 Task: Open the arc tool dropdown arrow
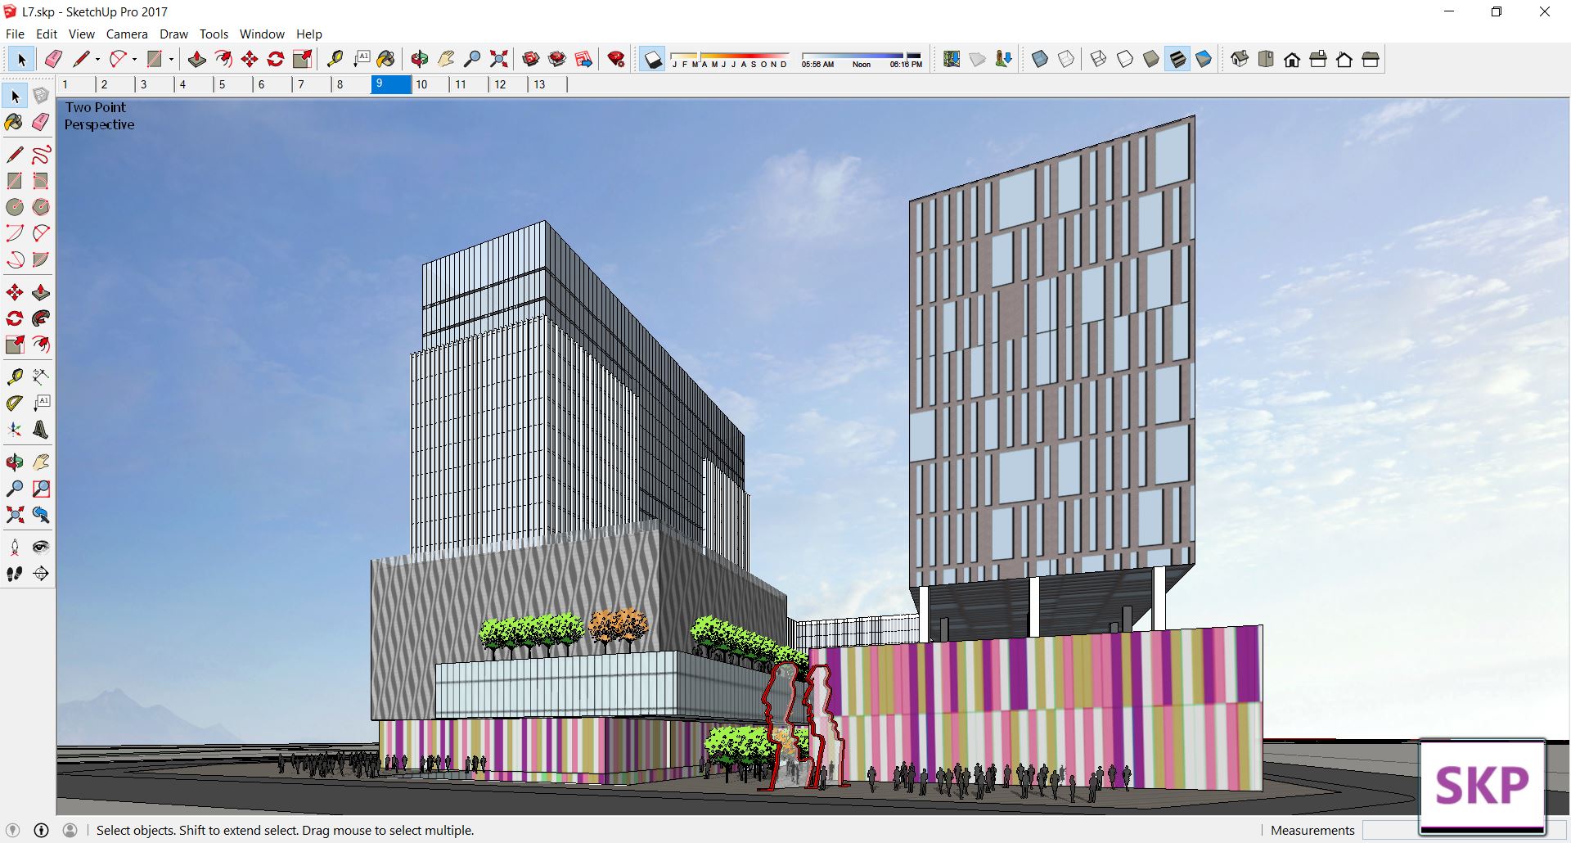134,59
